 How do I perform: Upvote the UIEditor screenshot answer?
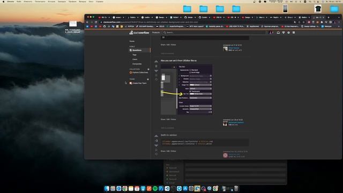point(156,62)
